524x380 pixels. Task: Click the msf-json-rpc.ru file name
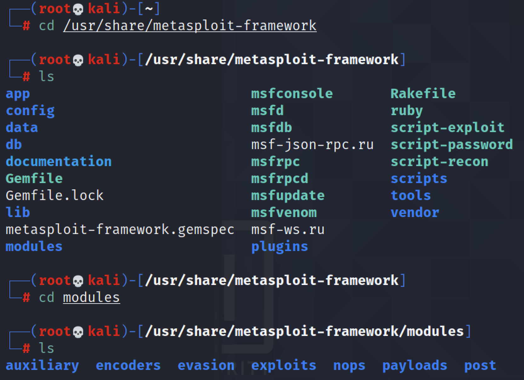(312, 145)
